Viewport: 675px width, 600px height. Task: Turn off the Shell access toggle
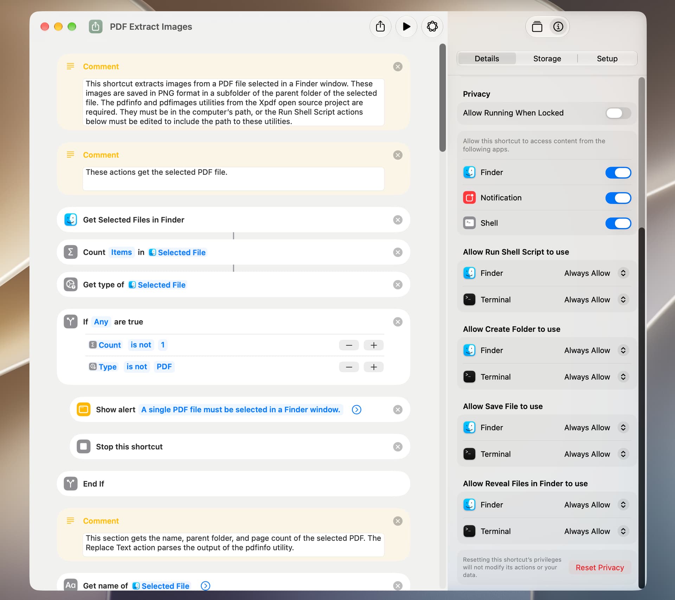618,223
